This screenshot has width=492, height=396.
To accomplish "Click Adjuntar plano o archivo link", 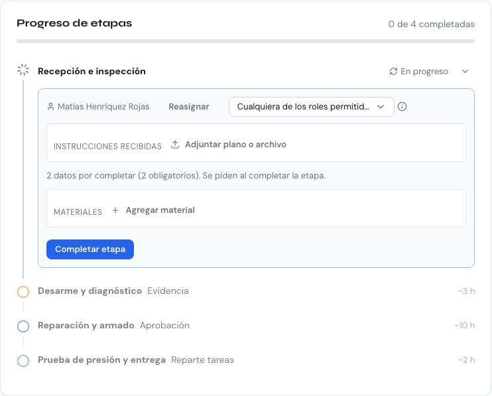I will coord(235,145).
